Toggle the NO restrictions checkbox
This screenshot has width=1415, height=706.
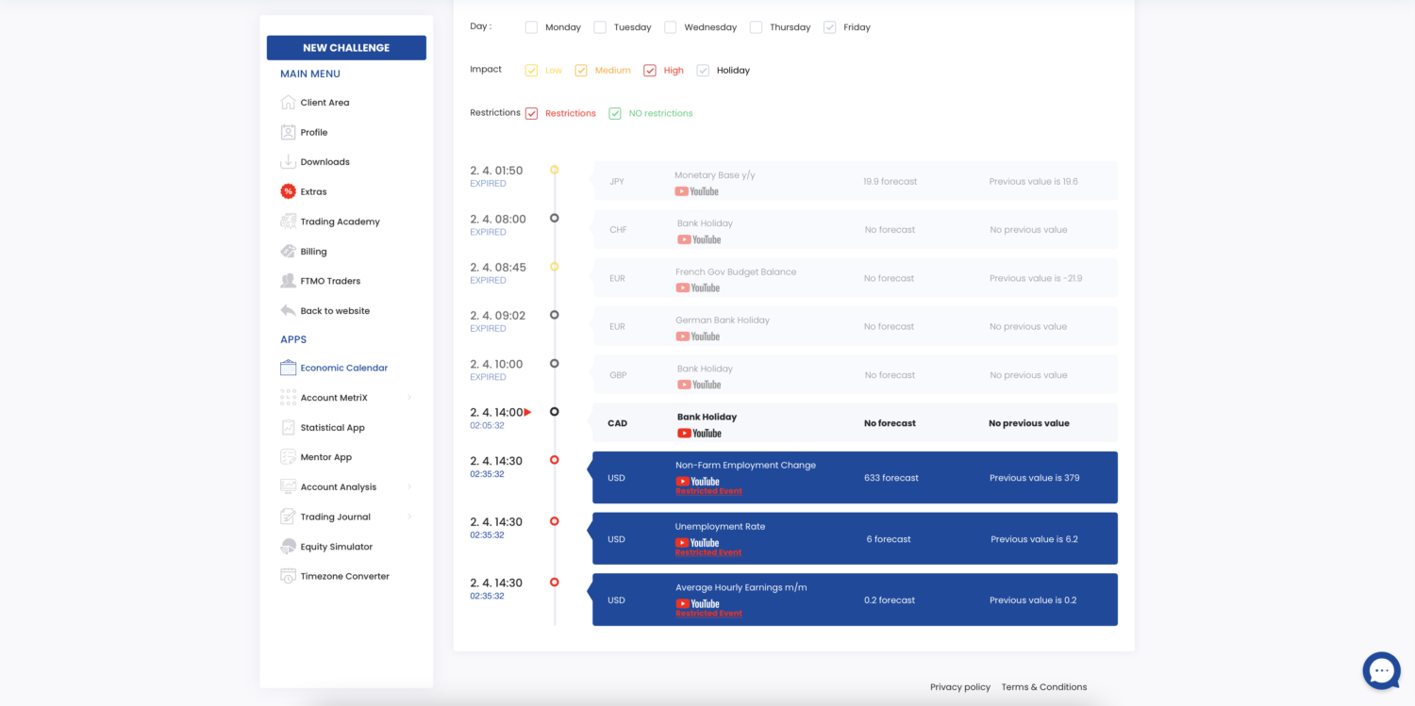point(615,113)
